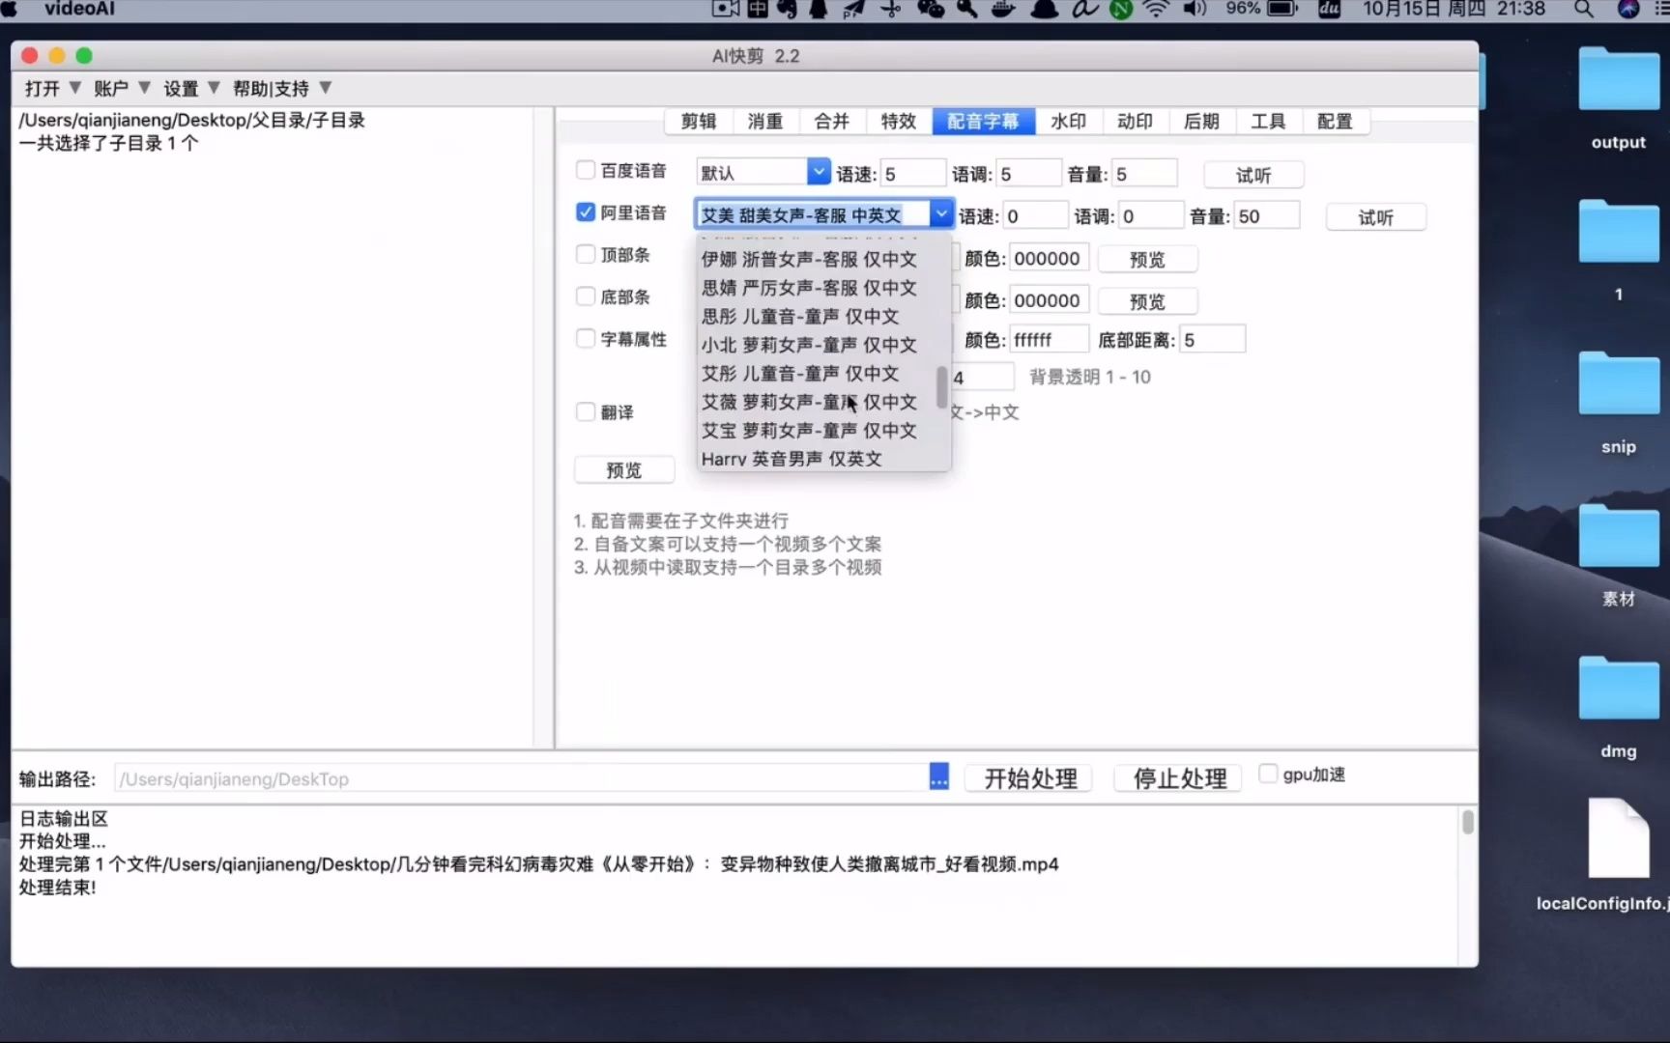1670x1043 pixels.
Task: Enable the 字幕属性 checkbox
Action: [x=586, y=338]
